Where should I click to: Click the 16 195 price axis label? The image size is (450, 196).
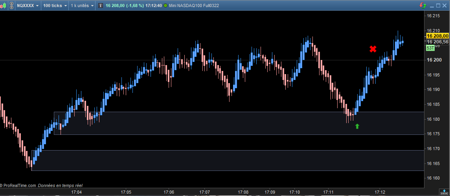click(433, 75)
